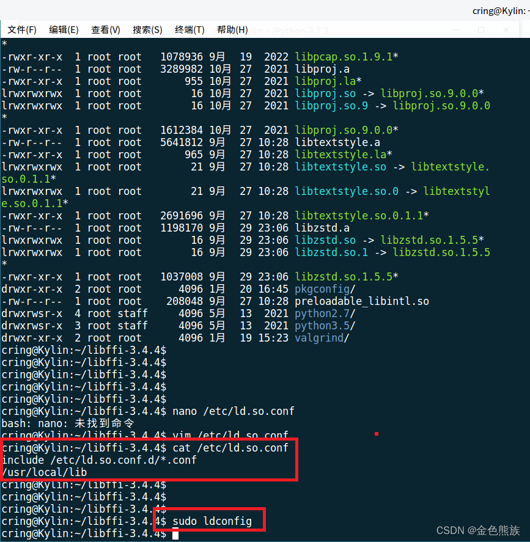Click the libproj.so symlink name
Image resolution: width=530 pixels, height=542 pixels.
(x=325, y=93)
